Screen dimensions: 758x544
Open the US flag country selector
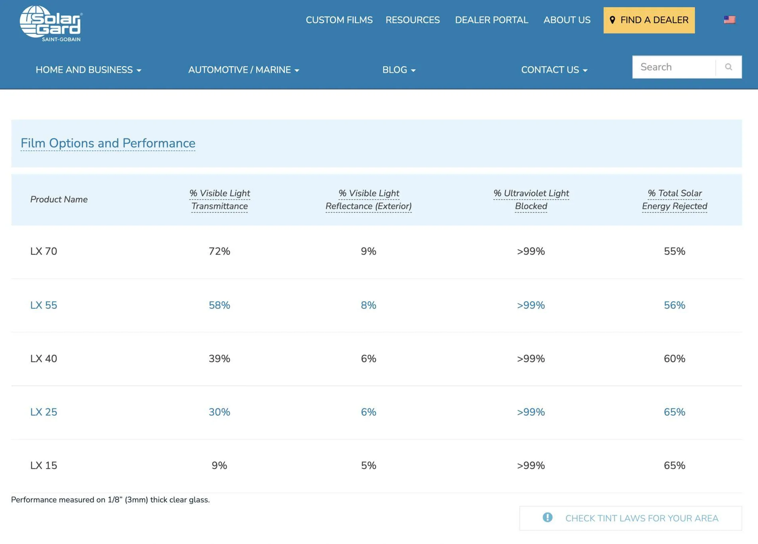(730, 20)
